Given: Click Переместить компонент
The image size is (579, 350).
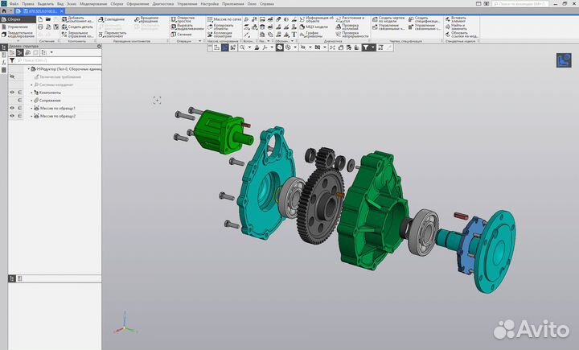Looking at the screenshot, I should coord(113,35).
